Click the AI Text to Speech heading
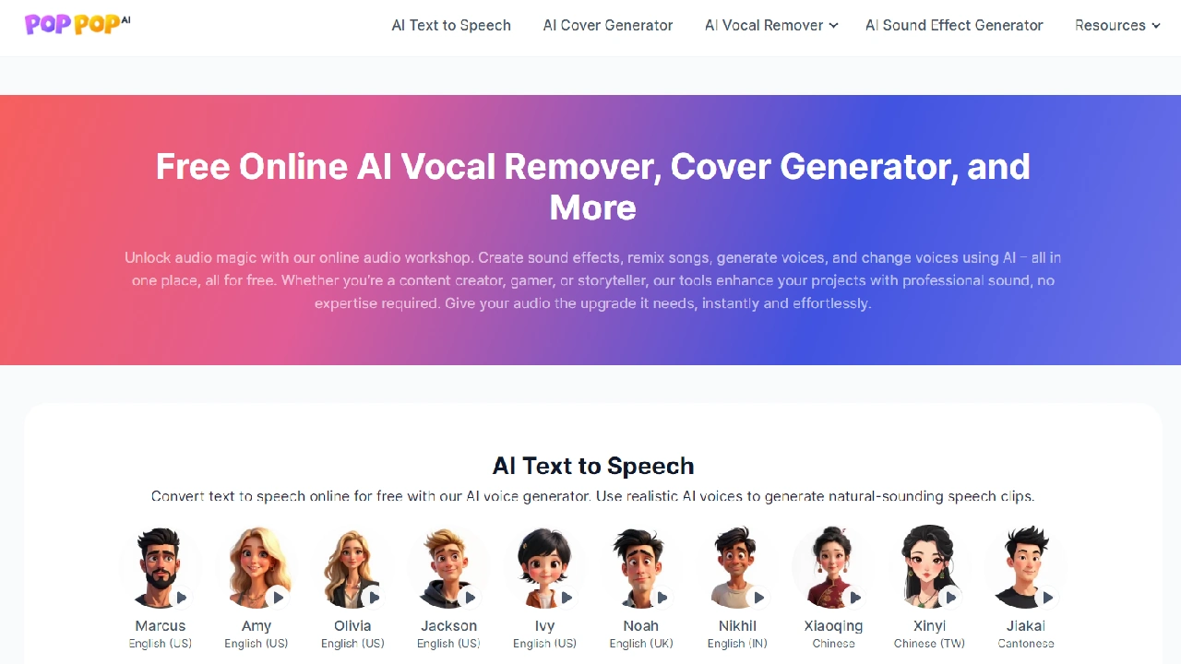Screen dimensions: 1181x664 [593, 466]
